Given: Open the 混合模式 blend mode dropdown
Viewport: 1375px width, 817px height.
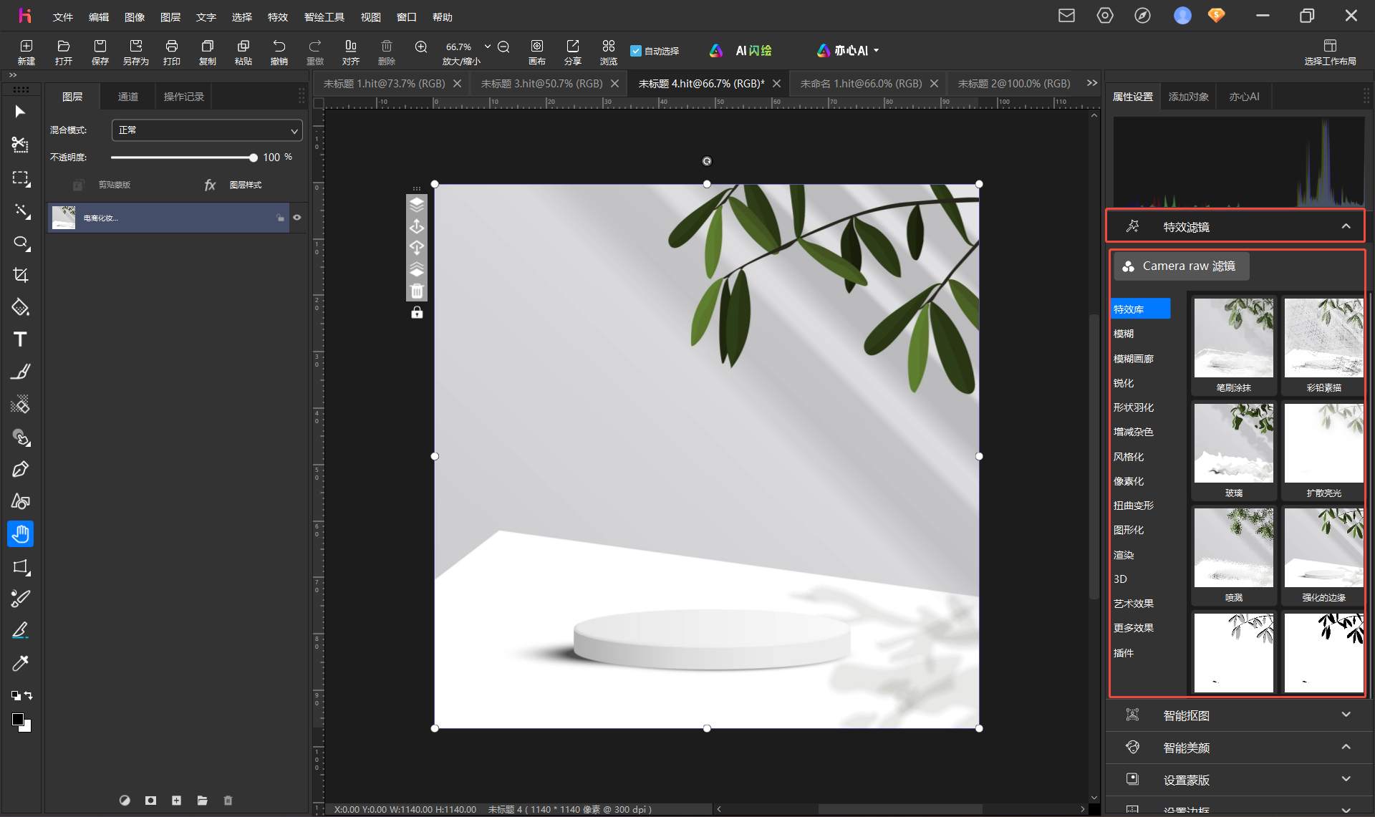Looking at the screenshot, I should point(207,130).
